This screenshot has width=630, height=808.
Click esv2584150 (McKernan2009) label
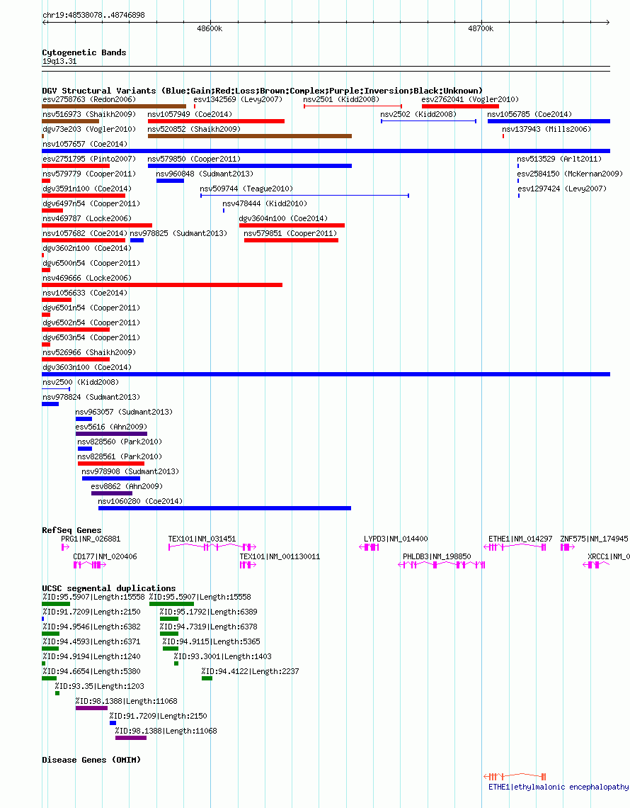pos(570,174)
